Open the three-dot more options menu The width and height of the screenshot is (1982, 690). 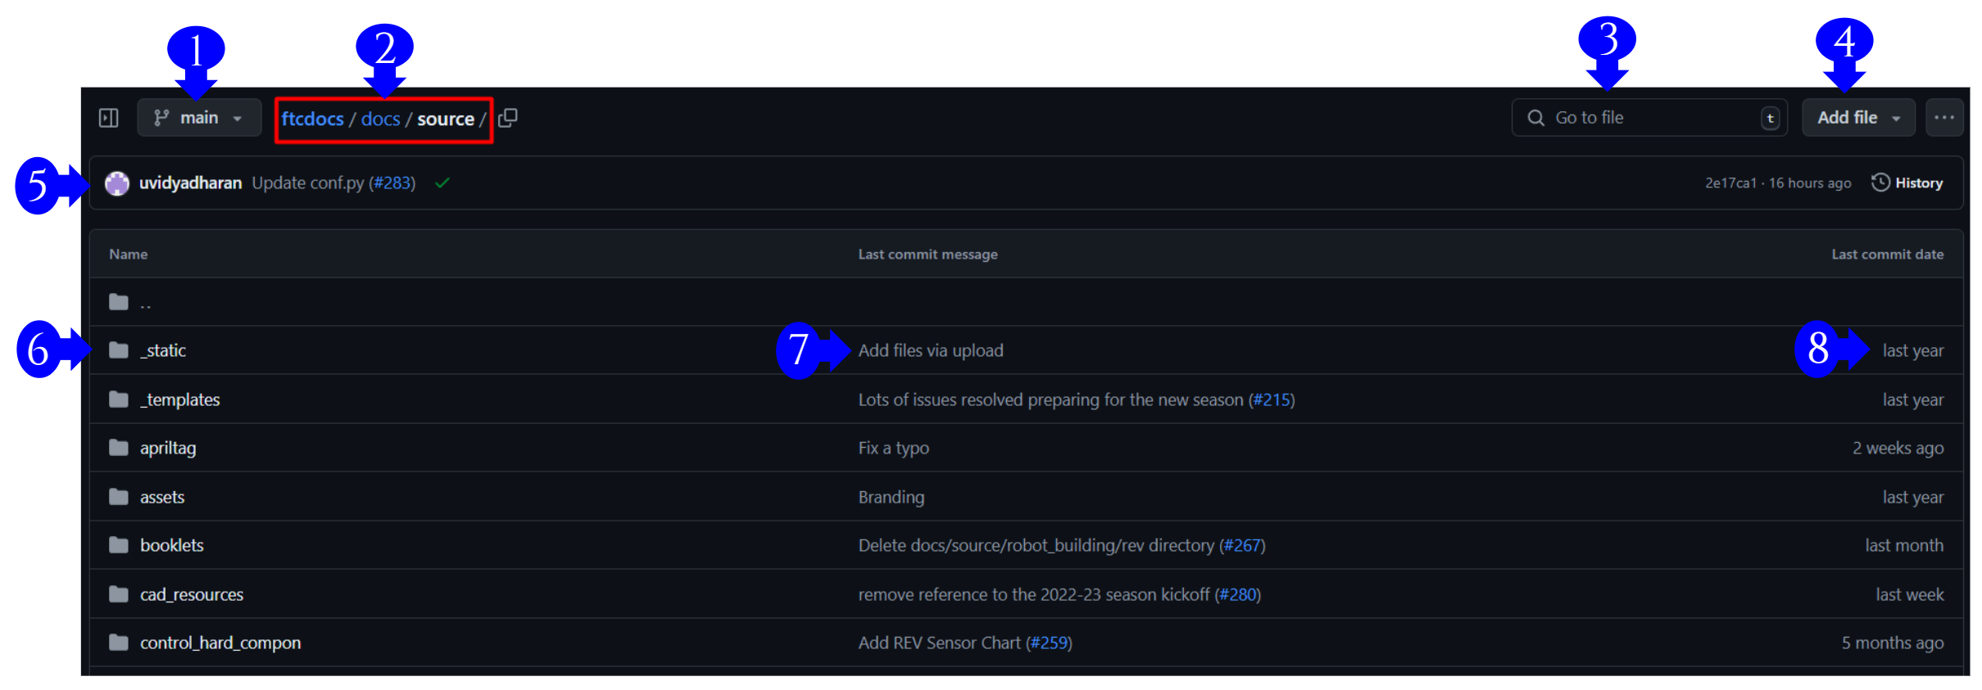point(1943,118)
